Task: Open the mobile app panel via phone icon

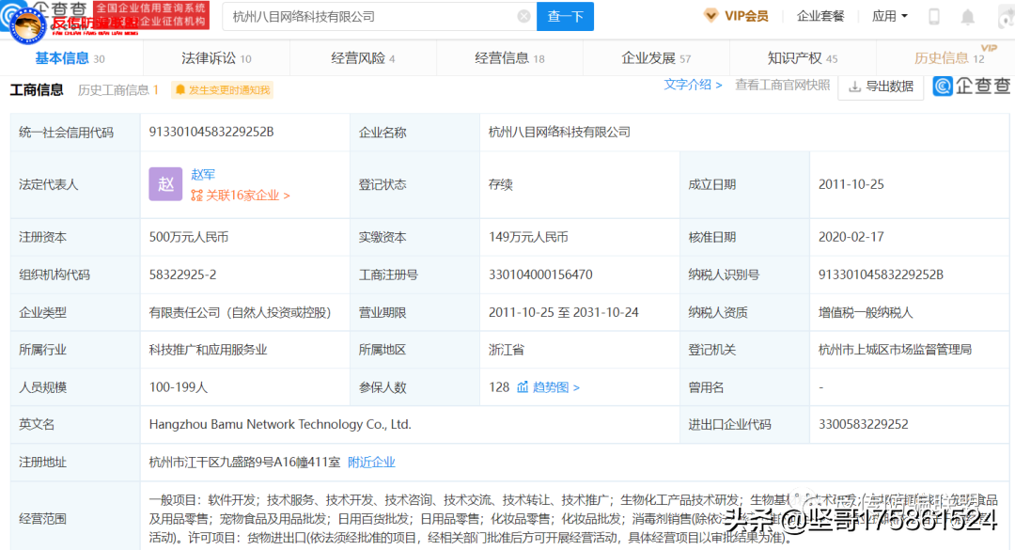Action: tap(934, 16)
